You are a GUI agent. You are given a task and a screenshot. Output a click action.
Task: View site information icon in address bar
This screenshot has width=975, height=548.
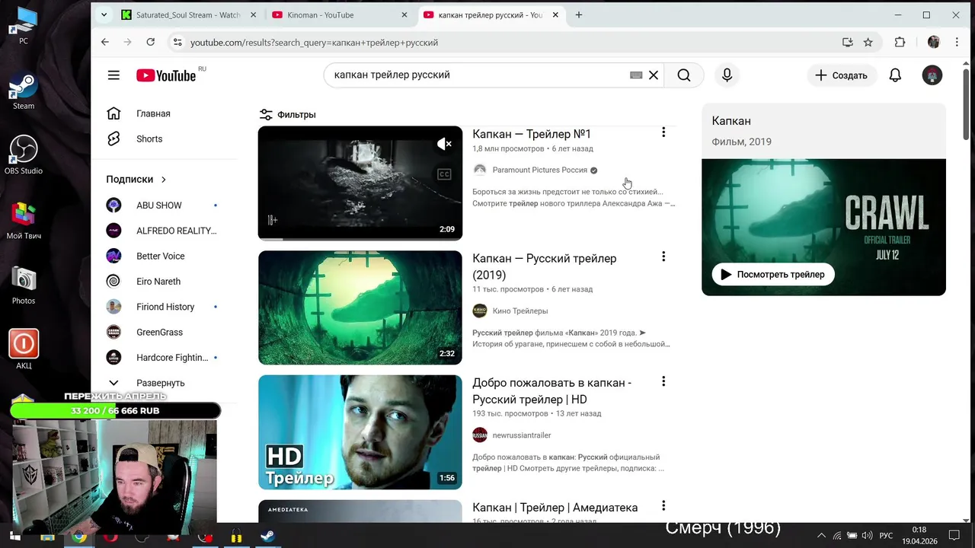177,43
